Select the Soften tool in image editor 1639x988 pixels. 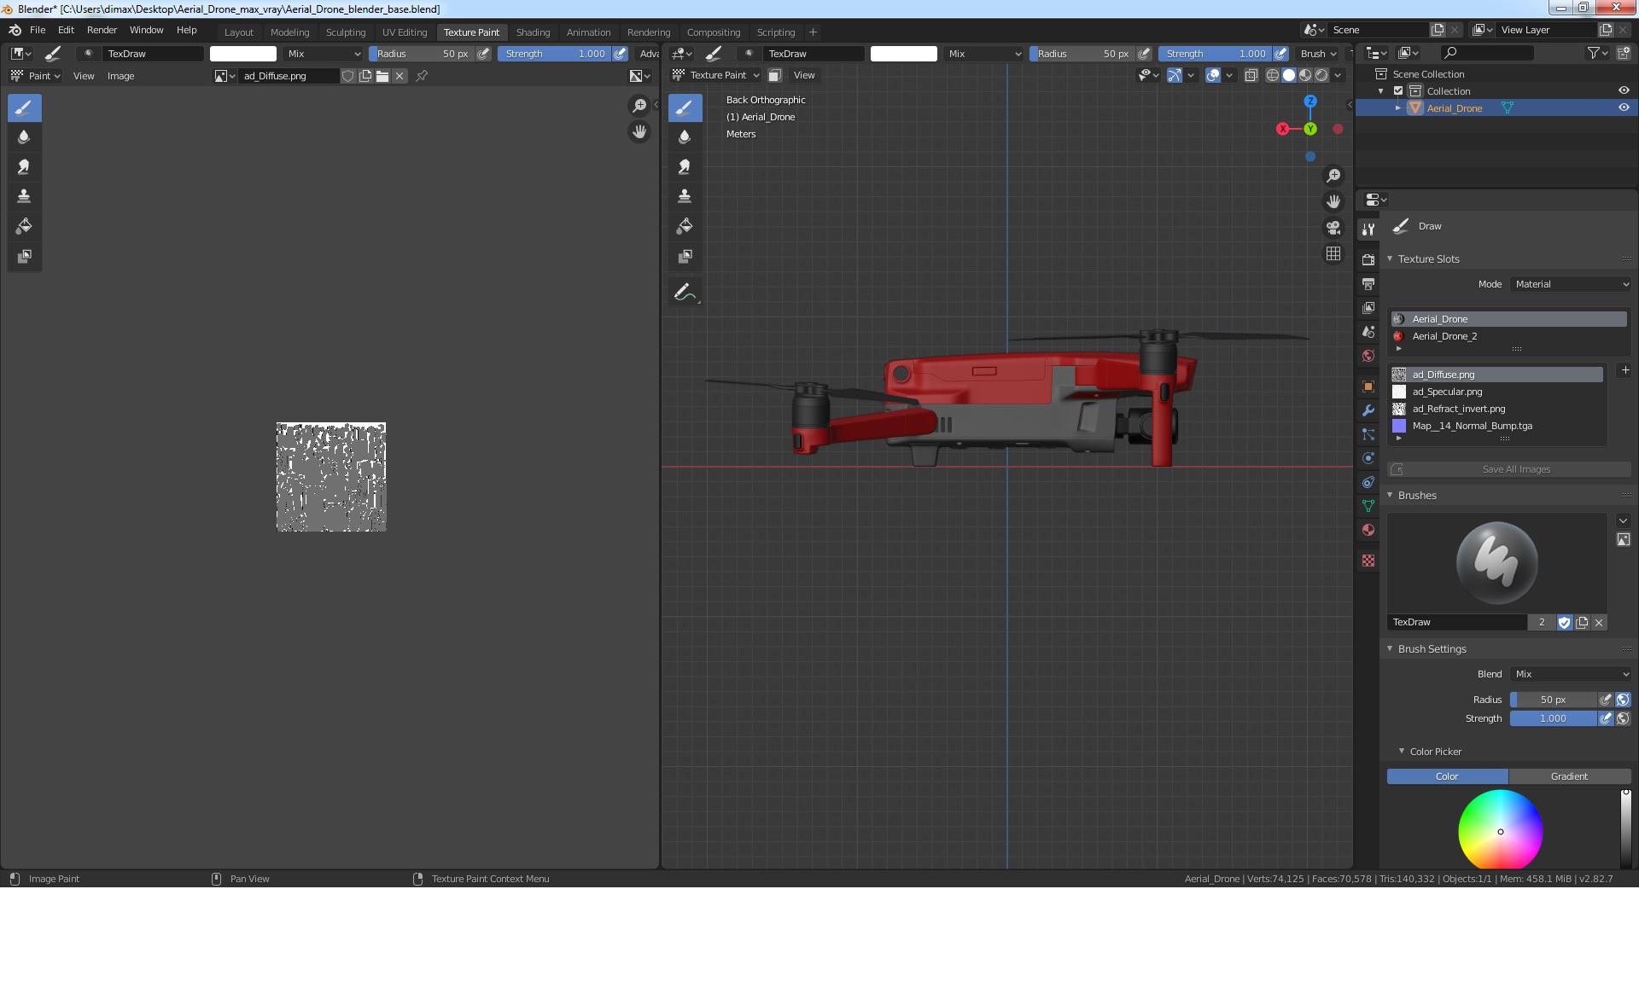click(x=24, y=137)
